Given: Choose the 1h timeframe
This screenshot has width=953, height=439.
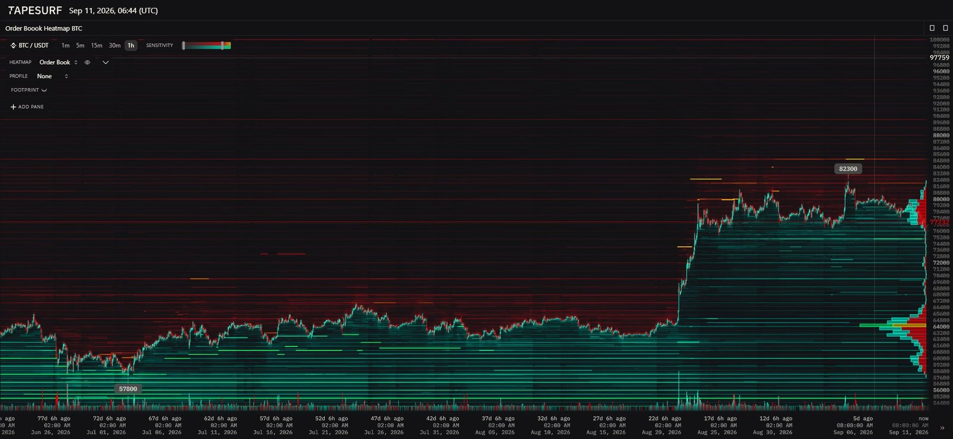Looking at the screenshot, I should [131, 45].
